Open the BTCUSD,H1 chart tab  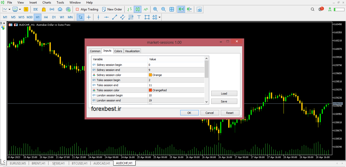79,163
